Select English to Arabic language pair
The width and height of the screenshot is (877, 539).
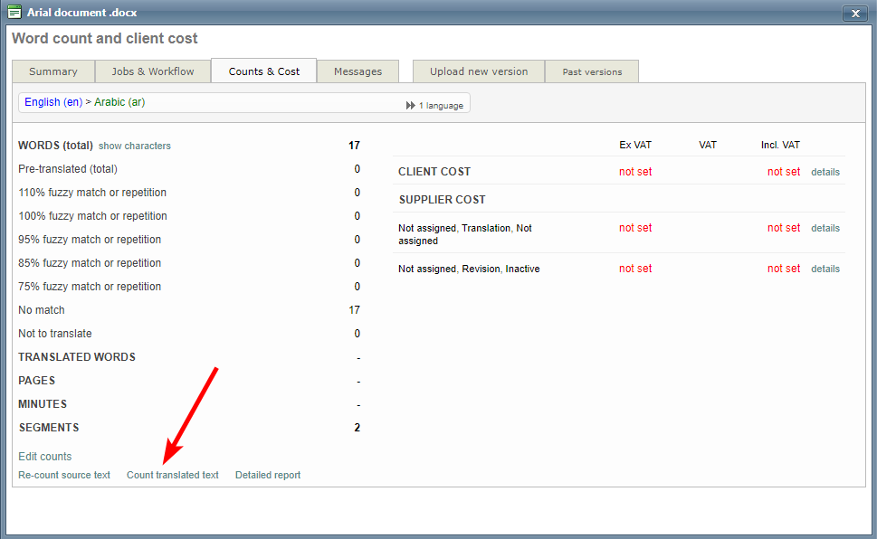[x=85, y=102]
